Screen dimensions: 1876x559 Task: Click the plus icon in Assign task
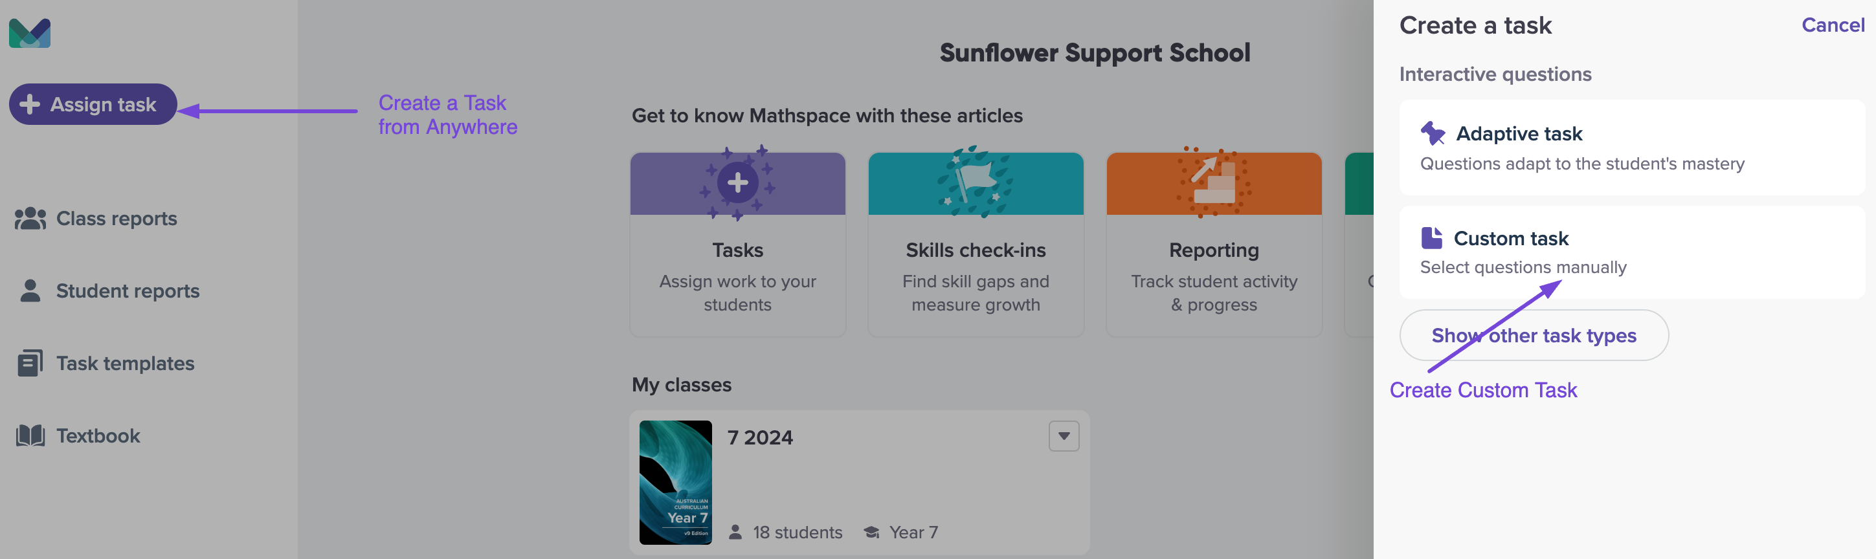(30, 104)
